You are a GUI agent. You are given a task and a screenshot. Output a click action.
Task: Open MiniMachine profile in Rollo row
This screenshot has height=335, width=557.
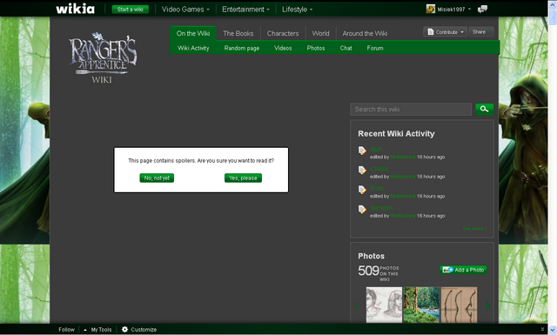pyautogui.click(x=403, y=196)
